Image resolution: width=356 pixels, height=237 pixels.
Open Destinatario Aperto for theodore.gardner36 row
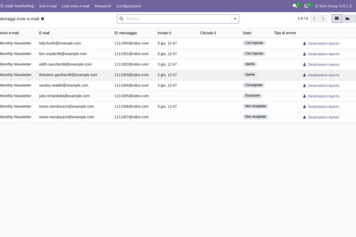(x=321, y=75)
